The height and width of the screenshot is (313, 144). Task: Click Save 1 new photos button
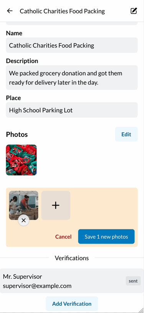106,237
